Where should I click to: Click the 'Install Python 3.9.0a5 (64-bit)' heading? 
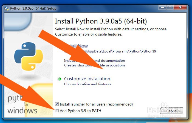[101, 21]
